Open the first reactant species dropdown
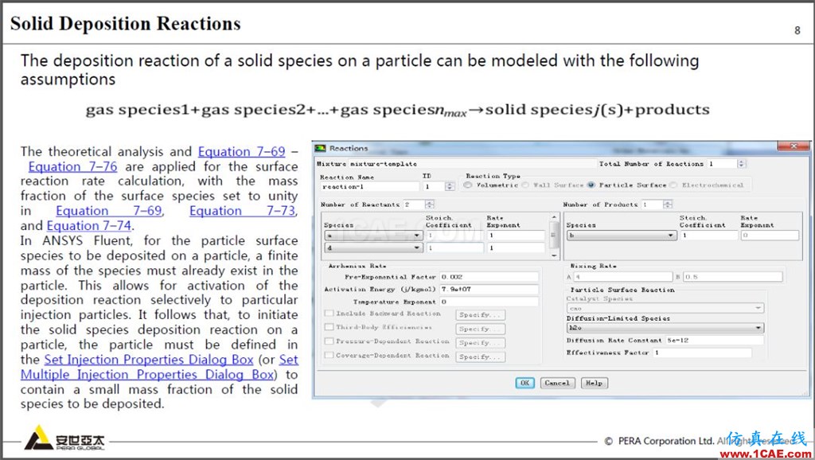 click(373, 236)
